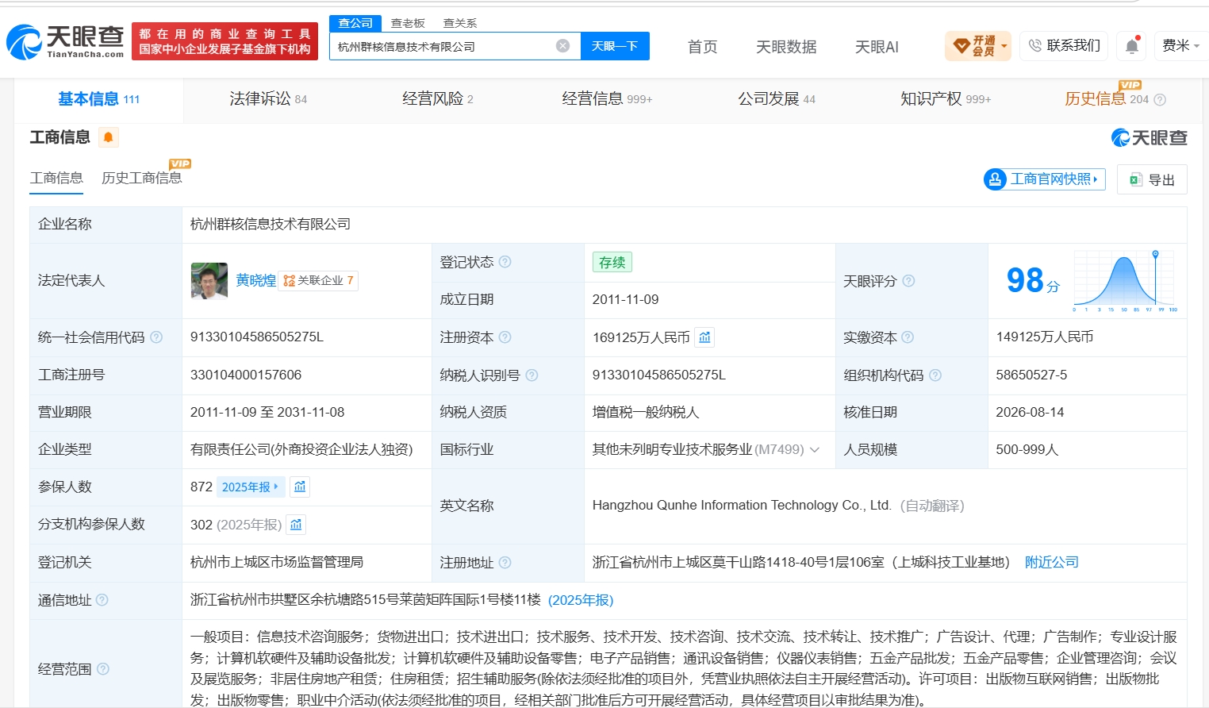Viewport: 1209px width, 708px height.
Task: Switch to 历史工商信息 sub-tab
Action: click(142, 177)
